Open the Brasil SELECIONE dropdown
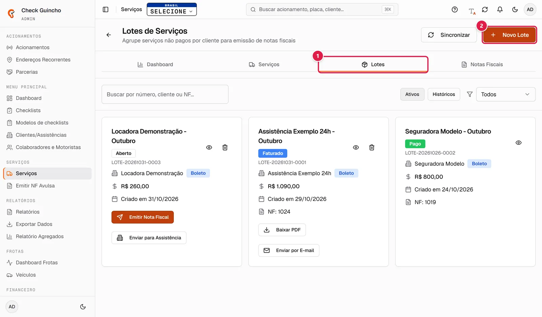 coord(172,9)
